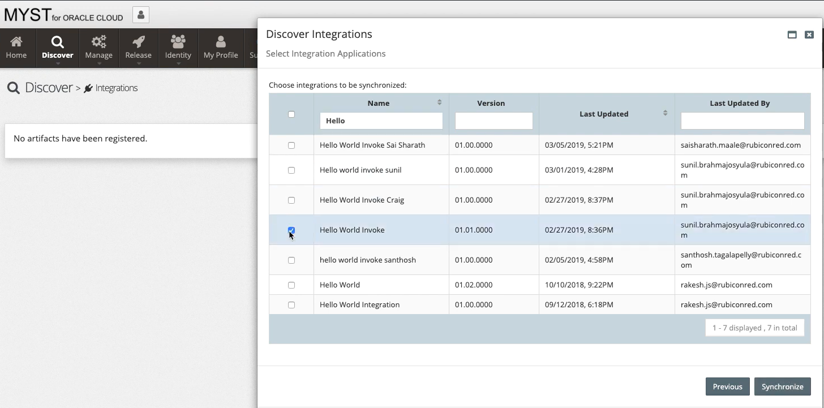824x408 pixels.
Task: Go back with the Previous button
Action: (x=727, y=386)
